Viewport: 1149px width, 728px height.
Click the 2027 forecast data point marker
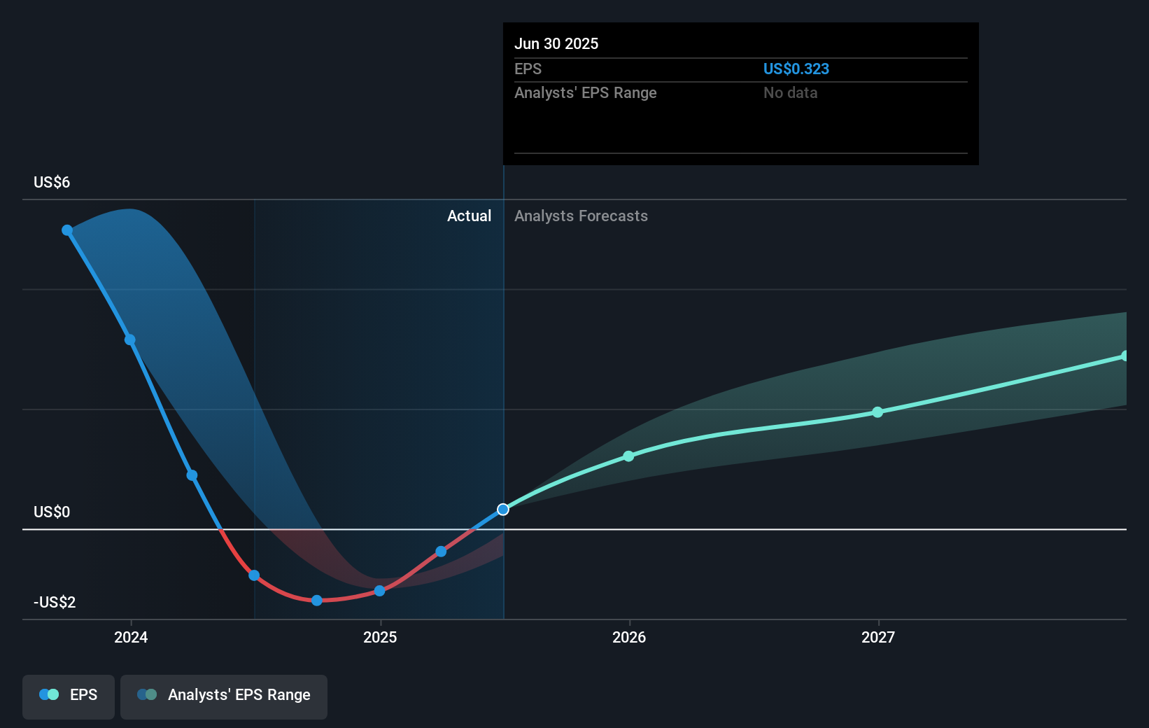tap(877, 412)
